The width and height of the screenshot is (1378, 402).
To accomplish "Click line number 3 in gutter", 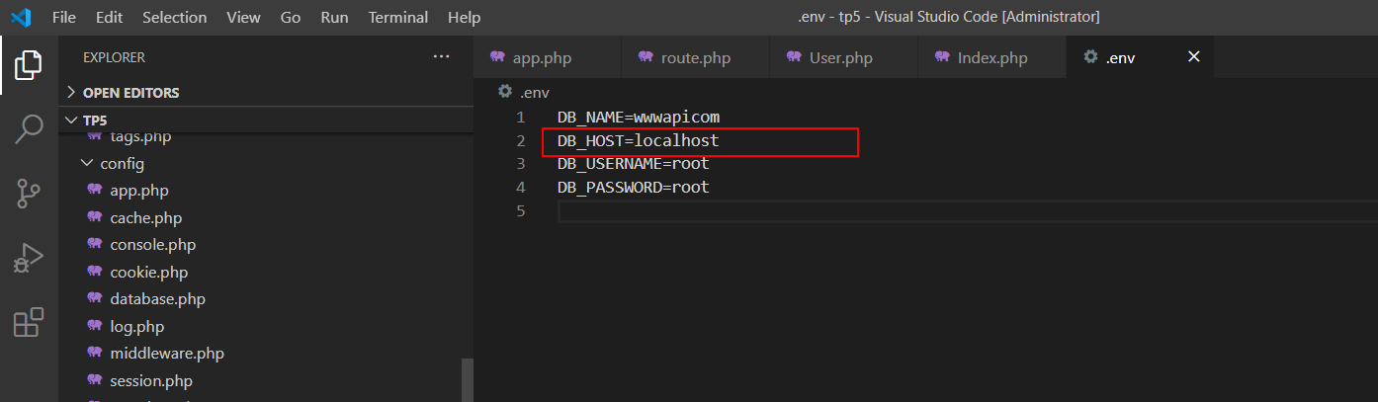I will click(521, 164).
